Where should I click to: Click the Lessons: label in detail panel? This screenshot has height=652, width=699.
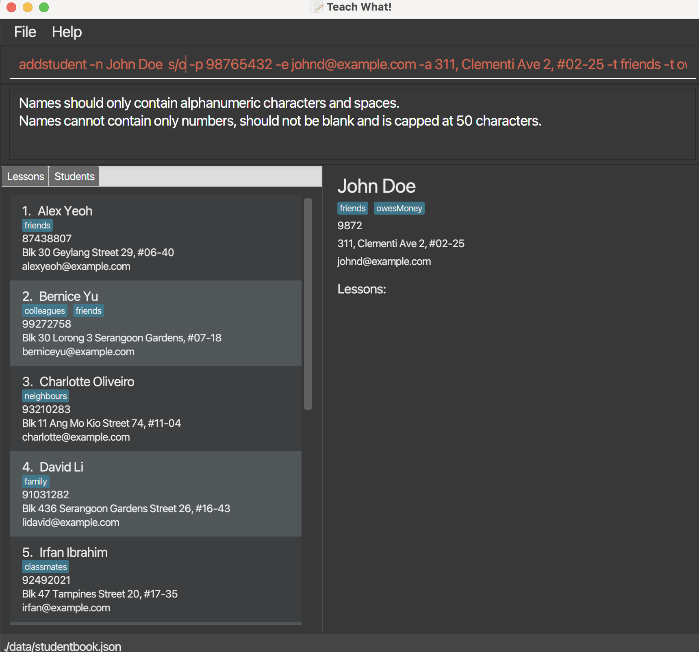[362, 289]
